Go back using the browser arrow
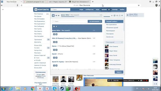Screen dimensions: 161x91 pos(2,5)
